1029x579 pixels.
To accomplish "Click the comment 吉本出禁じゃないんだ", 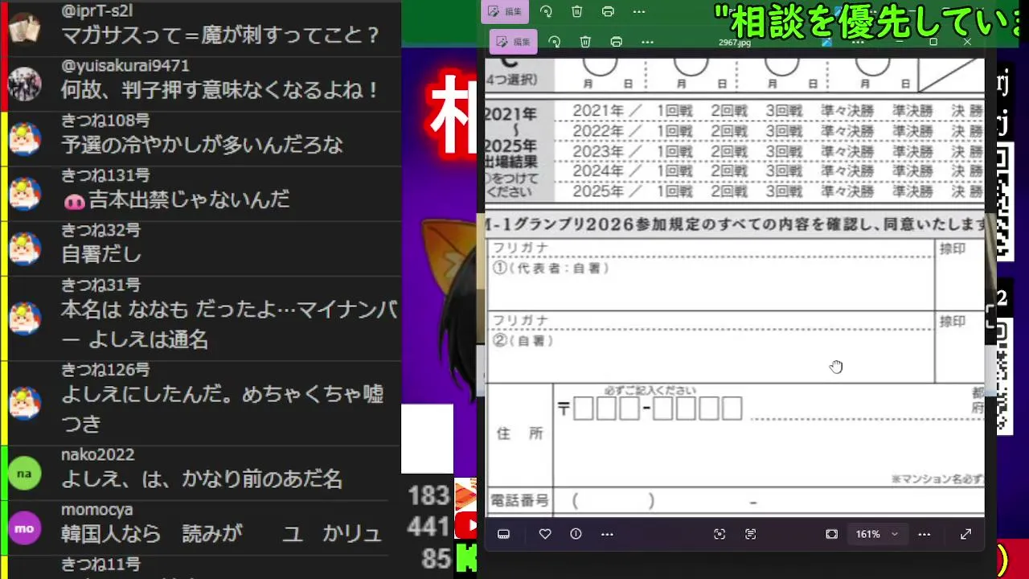I will [176, 199].
